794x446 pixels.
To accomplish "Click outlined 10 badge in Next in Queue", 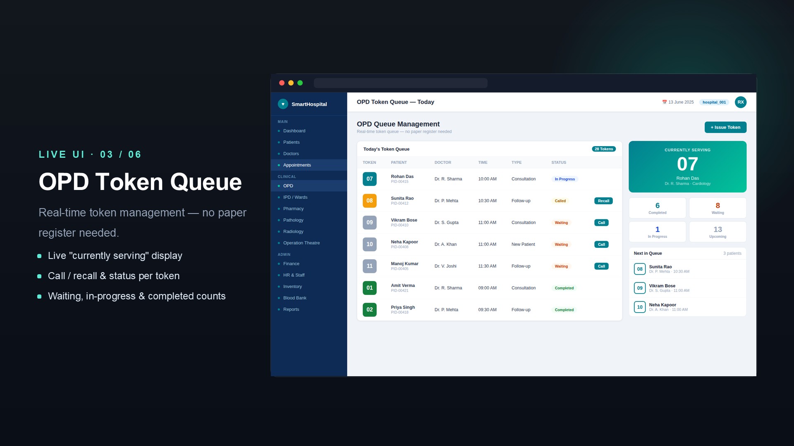I will click(x=640, y=307).
